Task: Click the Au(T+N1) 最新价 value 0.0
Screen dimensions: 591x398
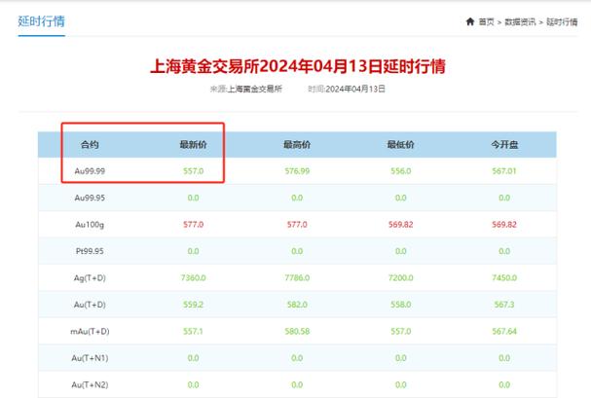Action: tap(194, 358)
